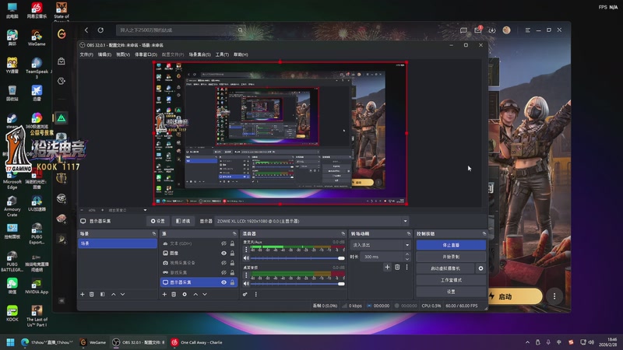The width and height of the screenshot is (623, 350).
Task: Hide the Display Capture source
Action: [x=224, y=282]
